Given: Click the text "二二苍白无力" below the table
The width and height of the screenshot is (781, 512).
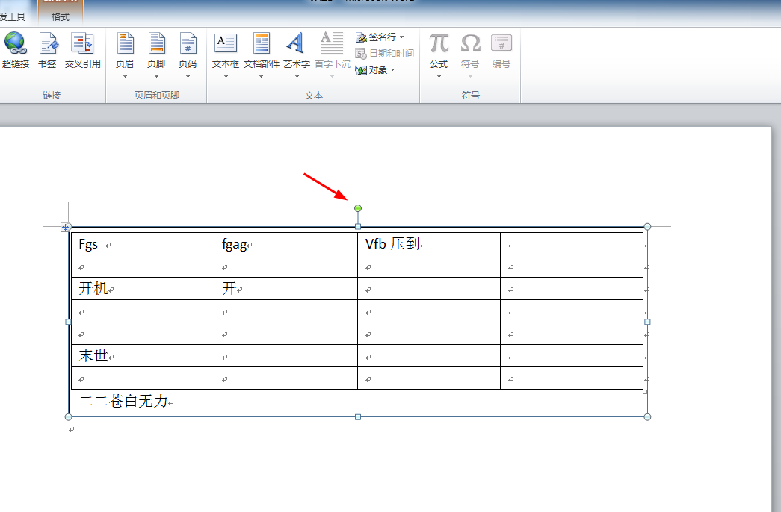Looking at the screenshot, I should tap(123, 401).
